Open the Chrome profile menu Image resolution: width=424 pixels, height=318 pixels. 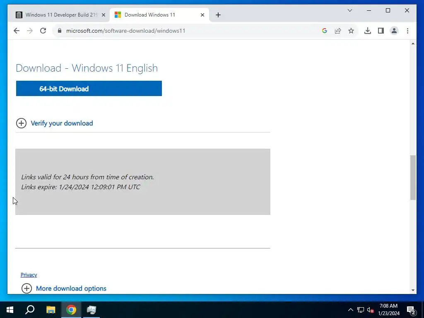point(394,31)
